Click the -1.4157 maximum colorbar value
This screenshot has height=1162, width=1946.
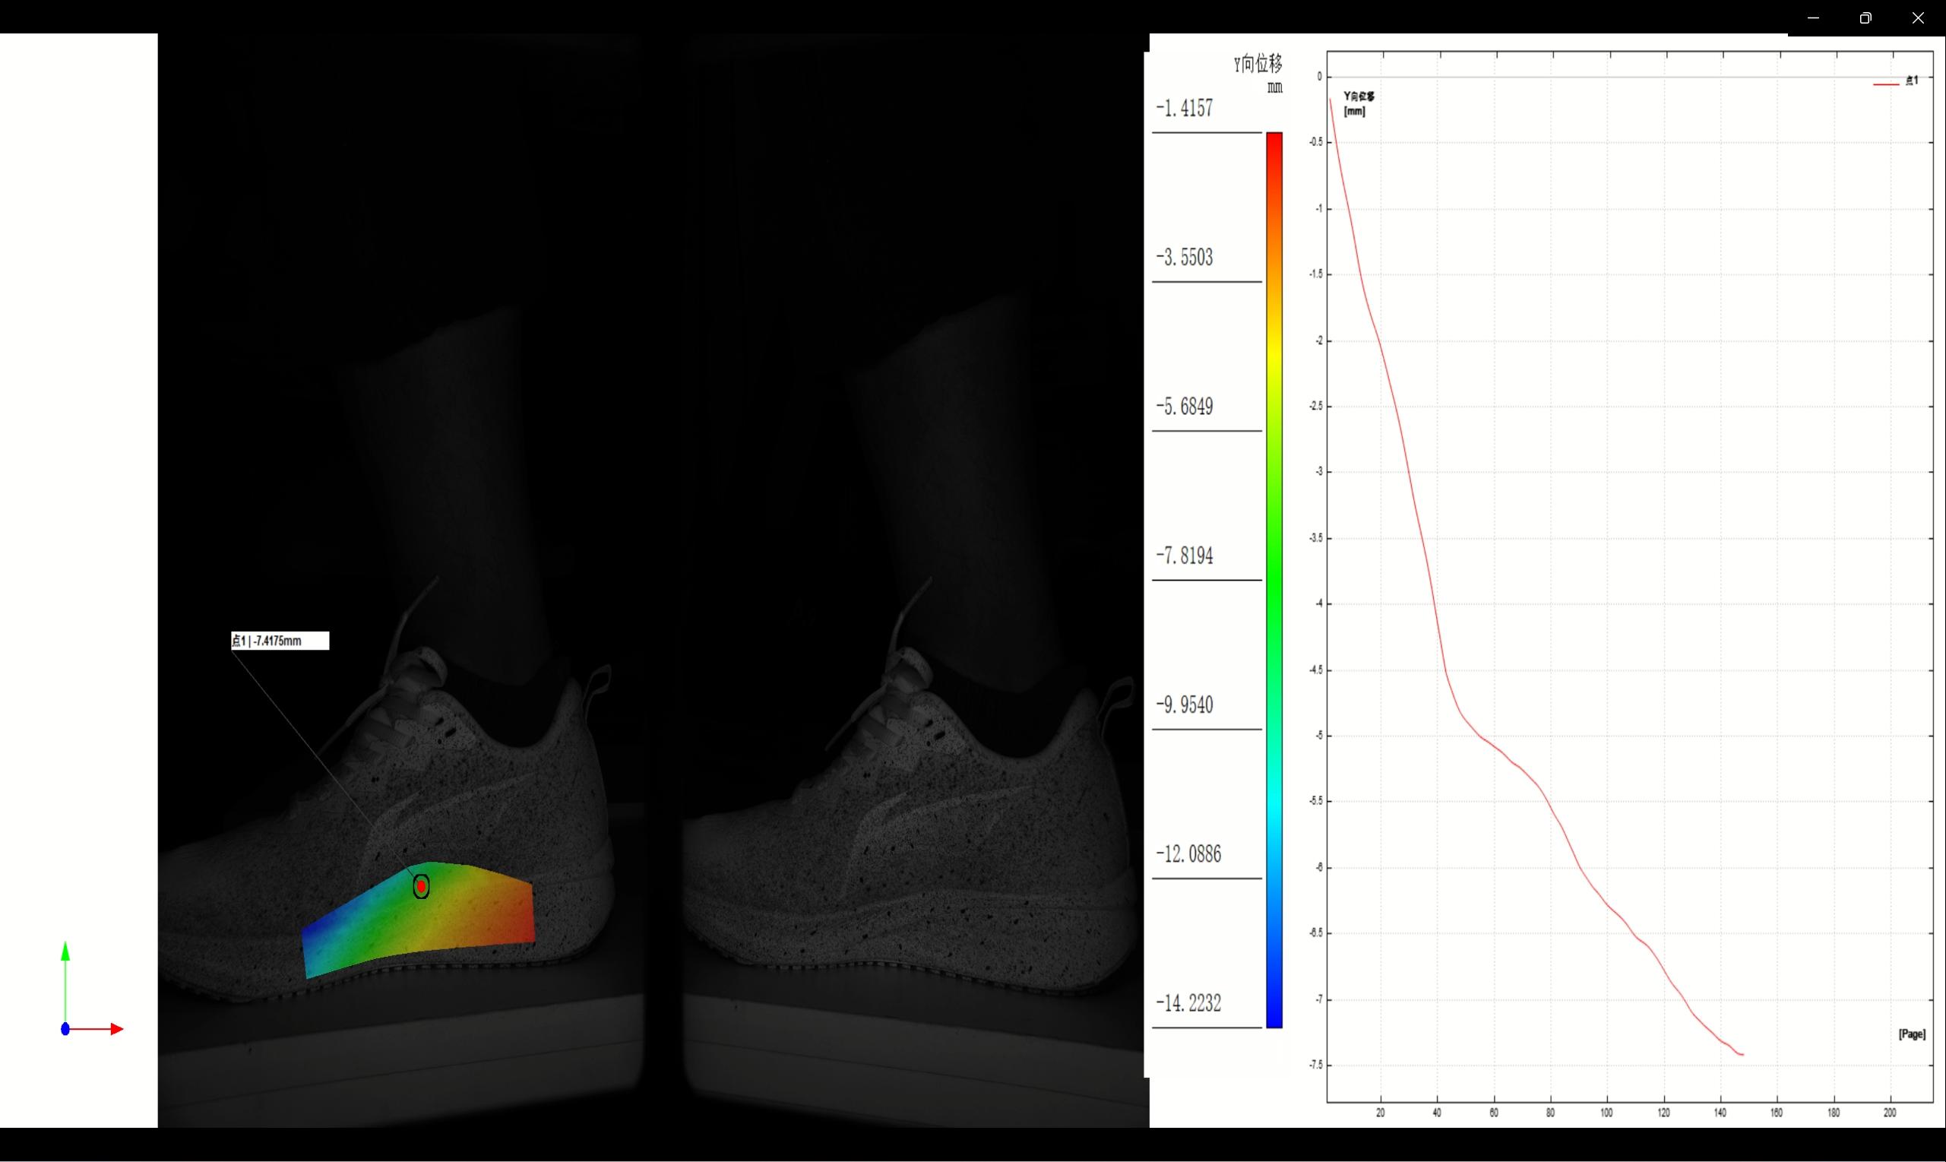[1185, 108]
